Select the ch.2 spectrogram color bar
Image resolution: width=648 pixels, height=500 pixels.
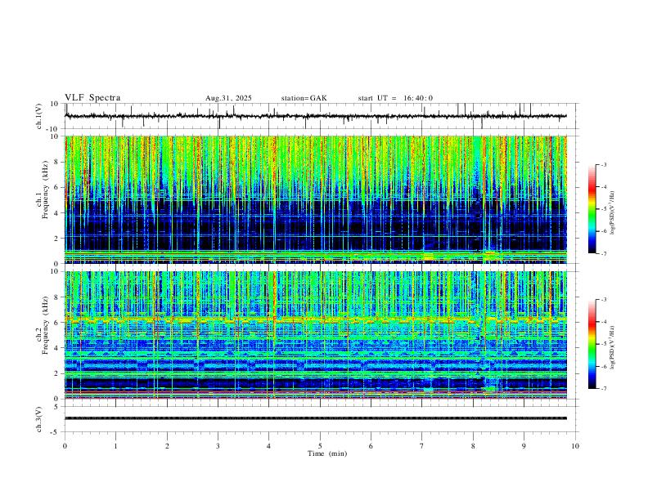point(592,344)
